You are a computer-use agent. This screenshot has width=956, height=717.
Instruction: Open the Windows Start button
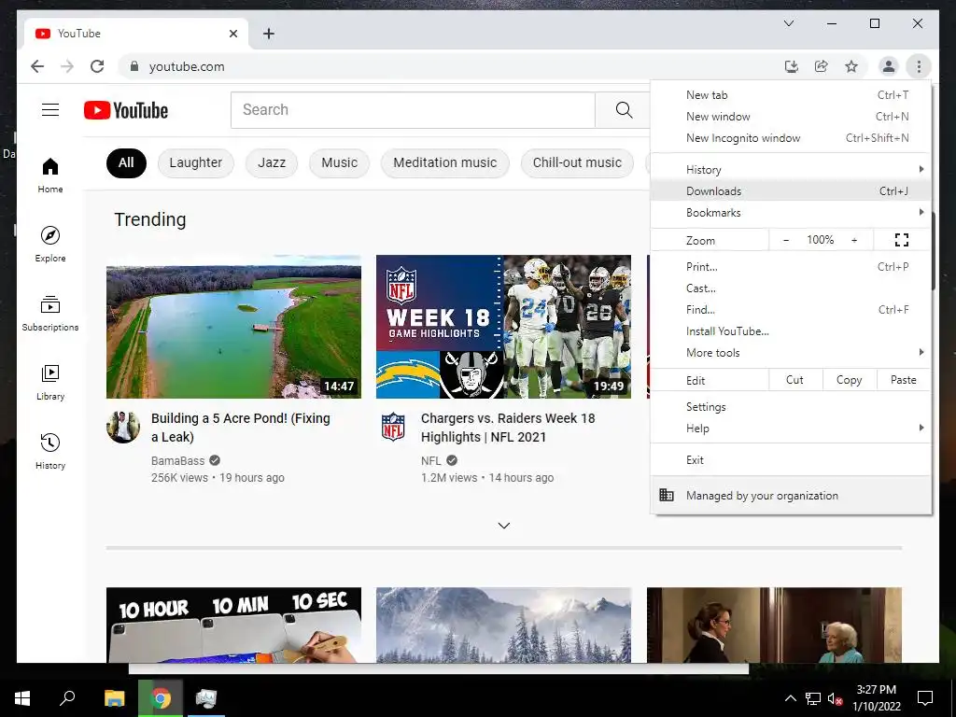pyautogui.click(x=22, y=698)
